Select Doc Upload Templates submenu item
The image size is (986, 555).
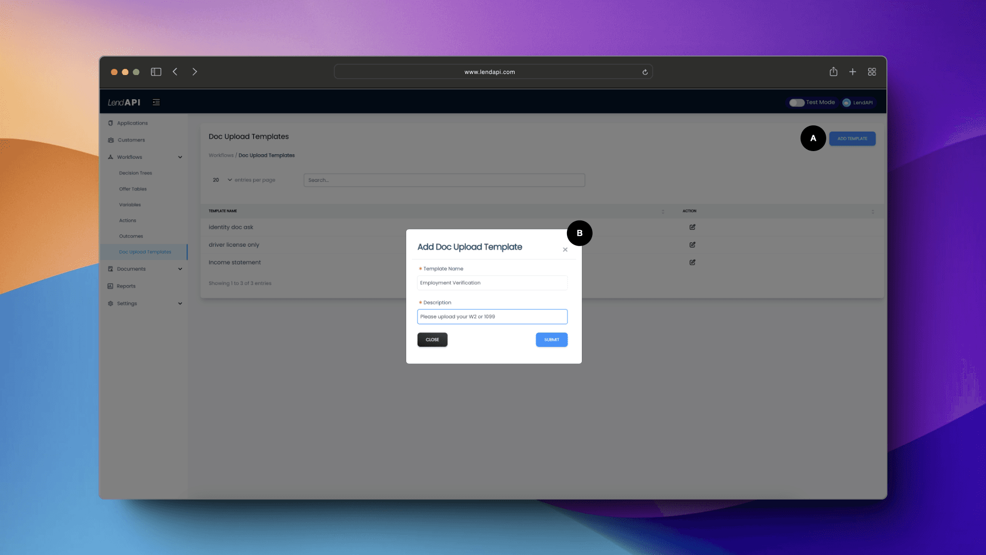pos(145,252)
